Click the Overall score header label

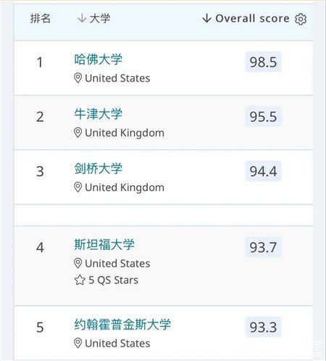[252, 18]
